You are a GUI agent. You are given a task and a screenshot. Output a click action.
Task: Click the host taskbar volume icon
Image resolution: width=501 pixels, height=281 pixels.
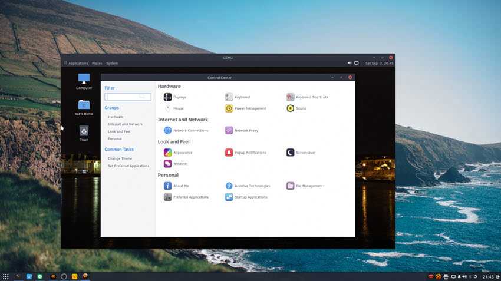click(464, 276)
